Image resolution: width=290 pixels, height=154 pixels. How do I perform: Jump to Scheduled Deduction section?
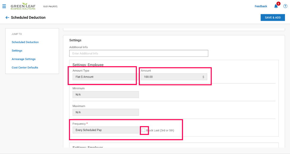pos(25,42)
